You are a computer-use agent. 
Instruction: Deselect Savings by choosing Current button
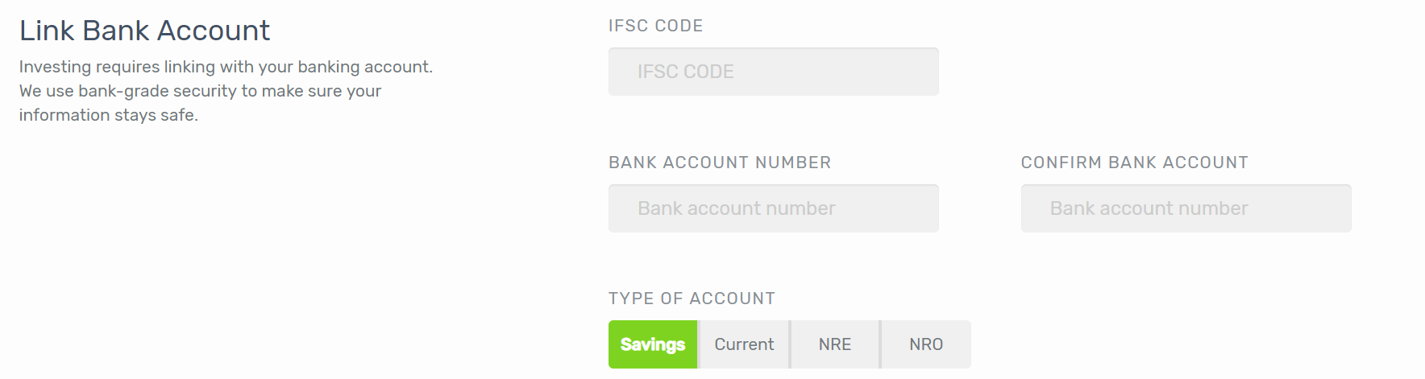click(x=744, y=344)
